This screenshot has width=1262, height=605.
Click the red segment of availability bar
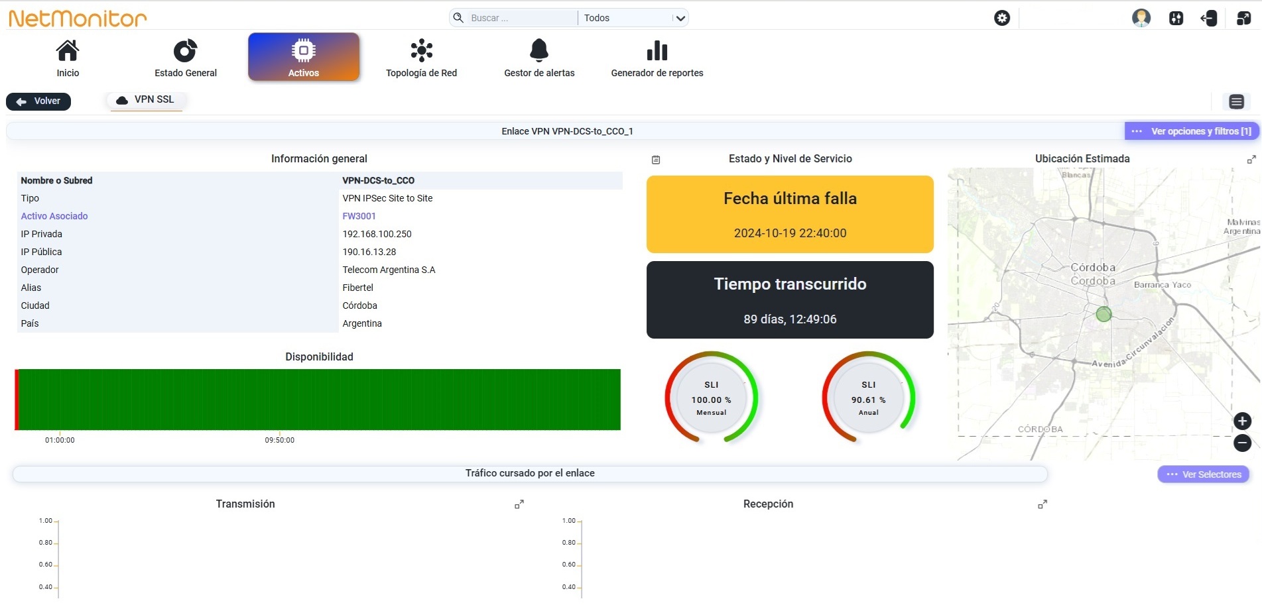coord(17,400)
